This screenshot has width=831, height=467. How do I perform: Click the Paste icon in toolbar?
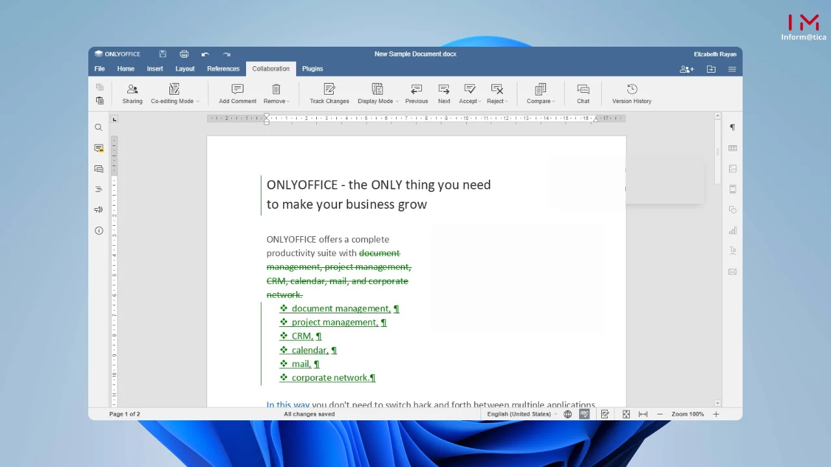point(99,101)
